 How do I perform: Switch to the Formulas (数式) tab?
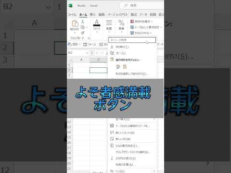(x=134, y=14)
